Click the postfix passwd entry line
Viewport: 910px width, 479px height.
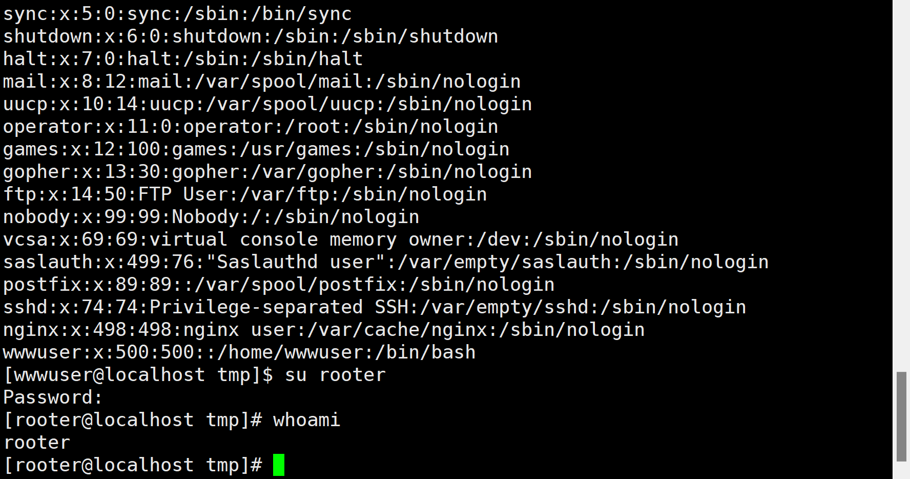tap(279, 285)
